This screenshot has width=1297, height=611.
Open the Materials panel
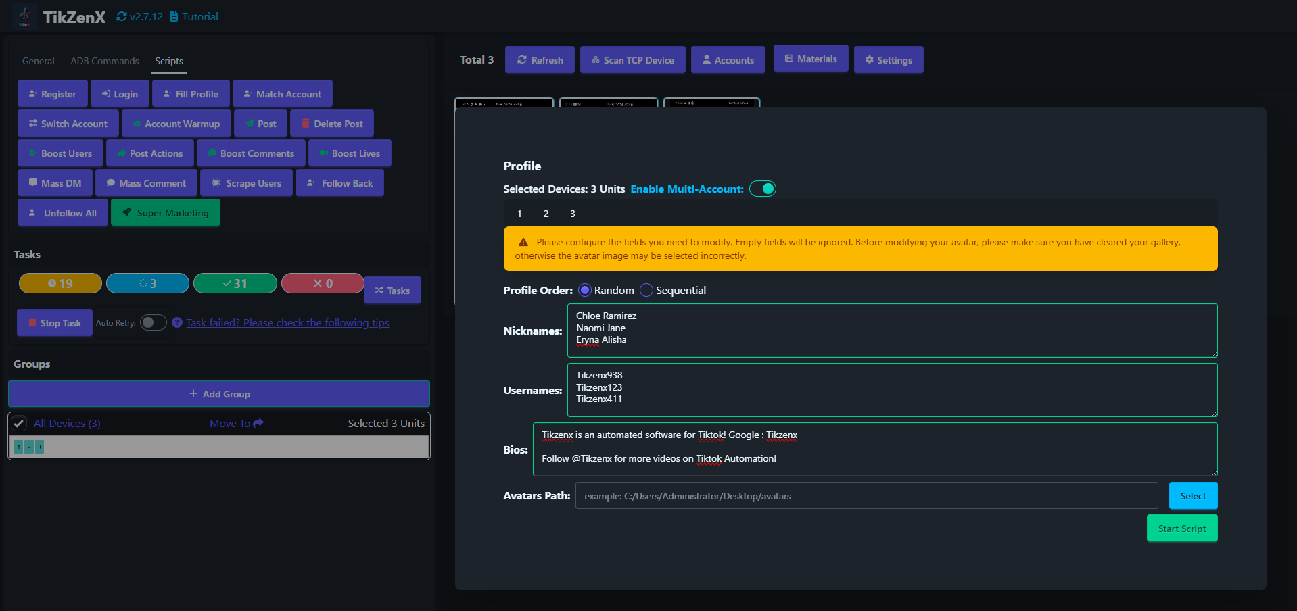[x=811, y=59]
